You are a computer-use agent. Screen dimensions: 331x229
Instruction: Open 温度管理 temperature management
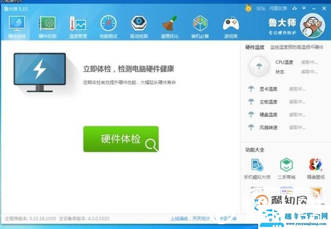[x=78, y=27]
